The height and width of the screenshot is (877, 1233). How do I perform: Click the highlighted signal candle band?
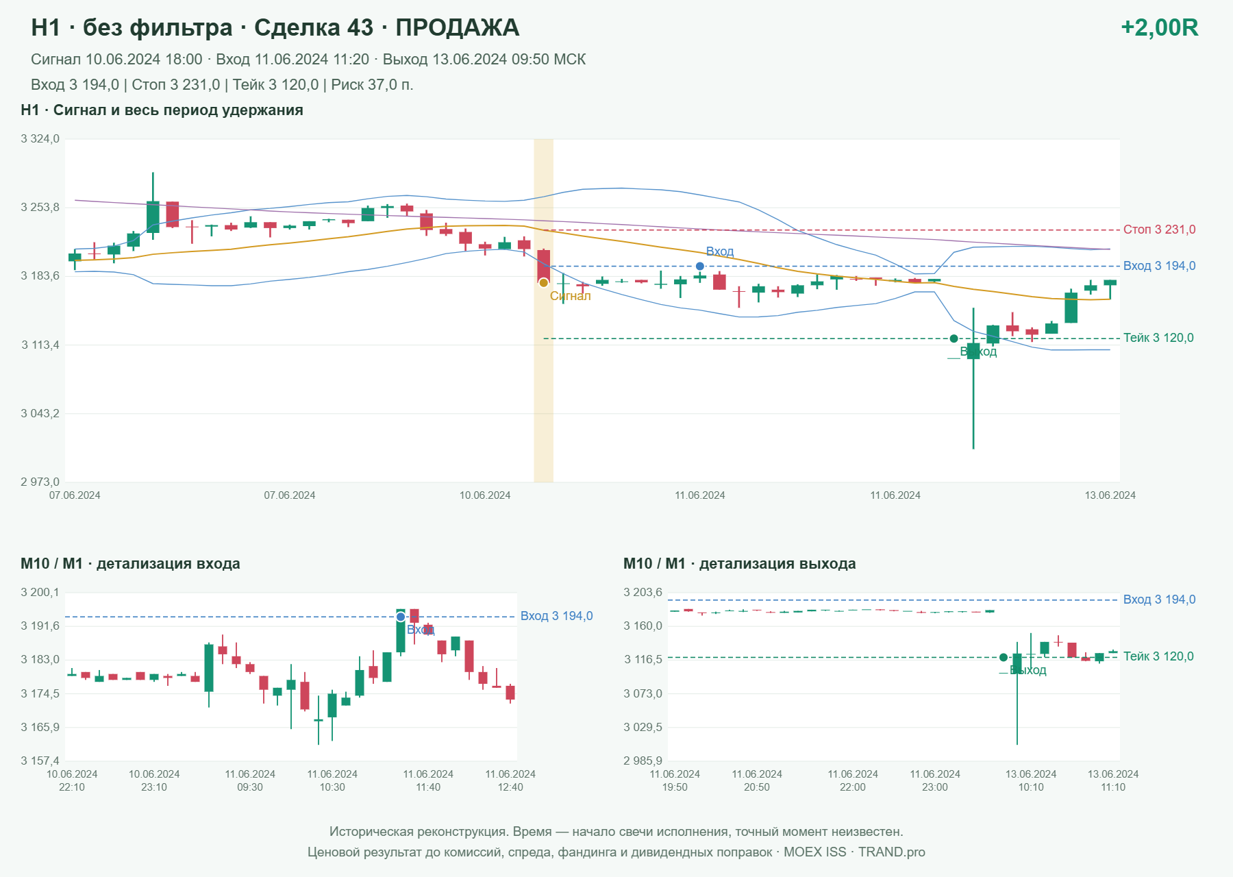543,310
